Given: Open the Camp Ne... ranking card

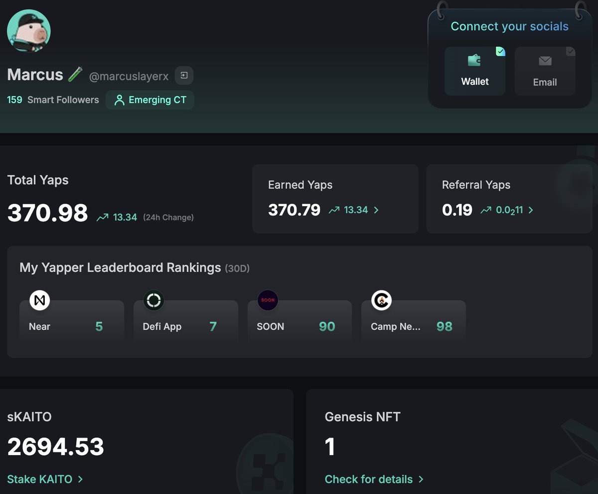Looking at the screenshot, I should (414, 322).
